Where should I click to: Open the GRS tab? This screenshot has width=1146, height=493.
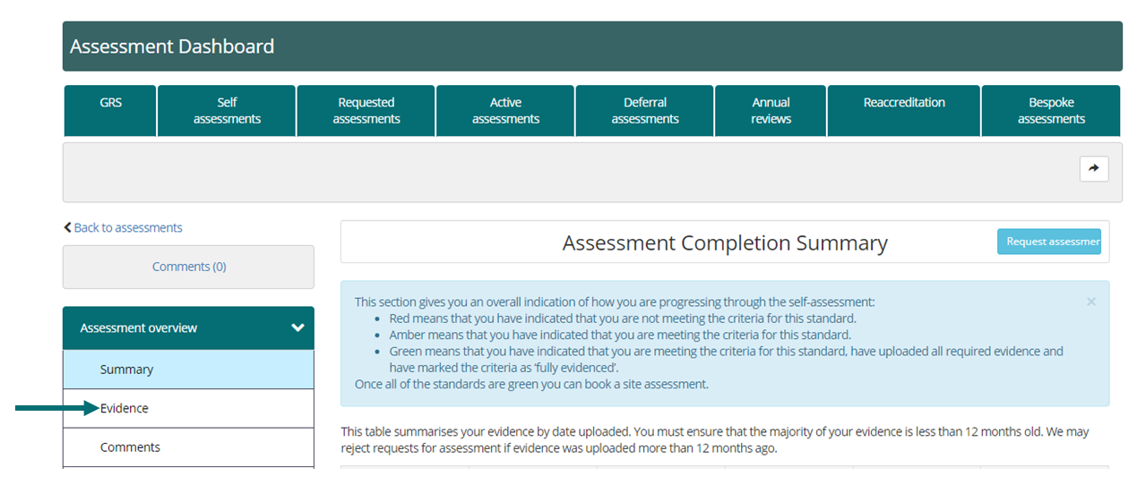[x=110, y=110]
